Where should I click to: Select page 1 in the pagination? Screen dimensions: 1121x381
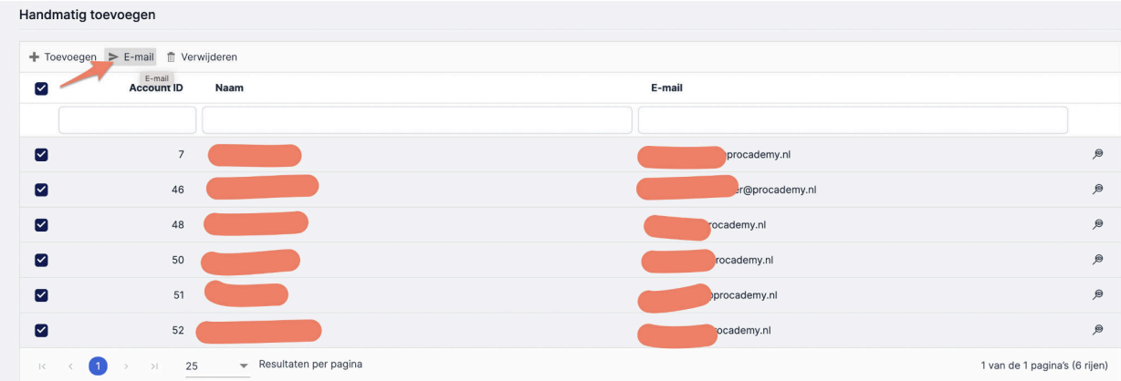[x=98, y=366]
